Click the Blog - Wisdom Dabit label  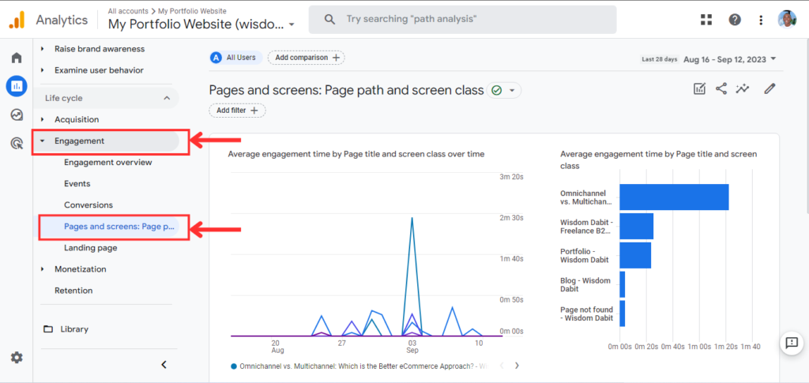point(585,284)
